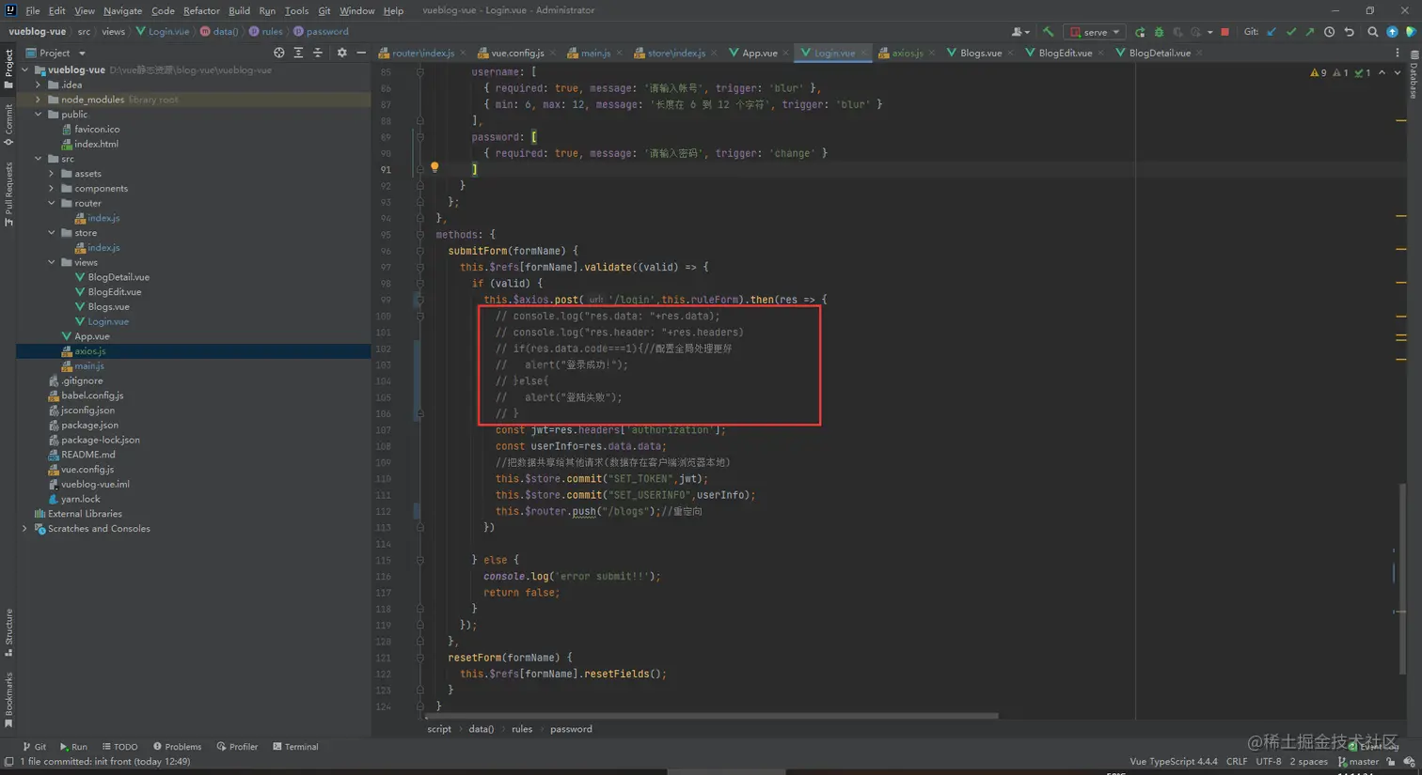This screenshot has height=775, width=1422.
Task: Toggle the Problems tool window
Action: pyautogui.click(x=177, y=747)
